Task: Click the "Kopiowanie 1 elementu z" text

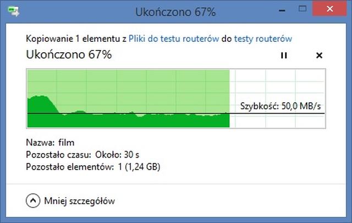Action: 76,39
